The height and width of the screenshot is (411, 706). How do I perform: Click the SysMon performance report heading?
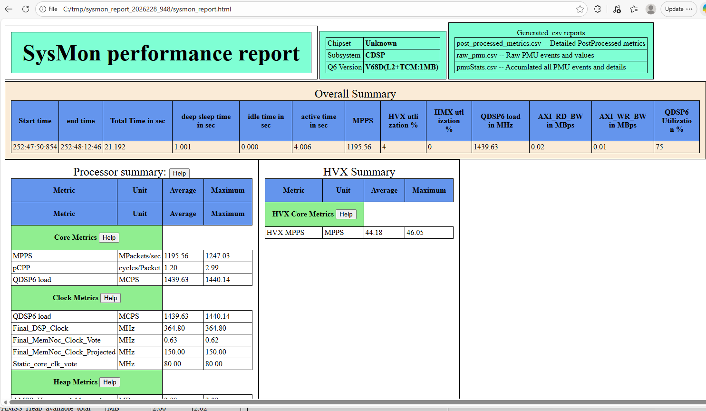pyautogui.click(x=161, y=53)
